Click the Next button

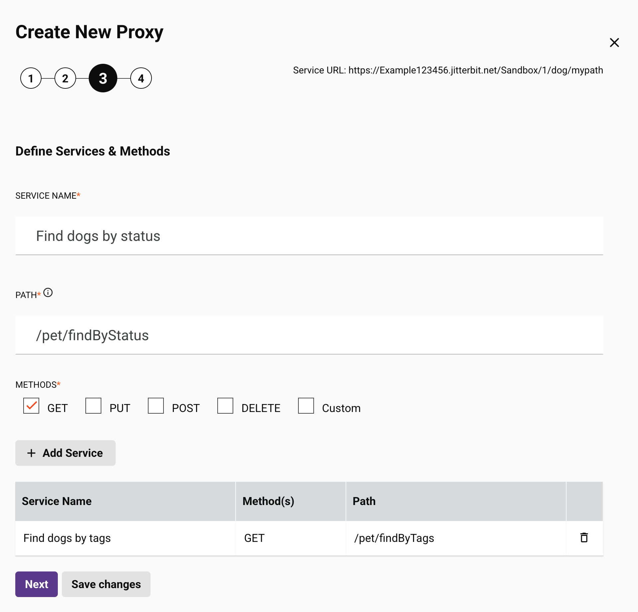coord(36,584)
